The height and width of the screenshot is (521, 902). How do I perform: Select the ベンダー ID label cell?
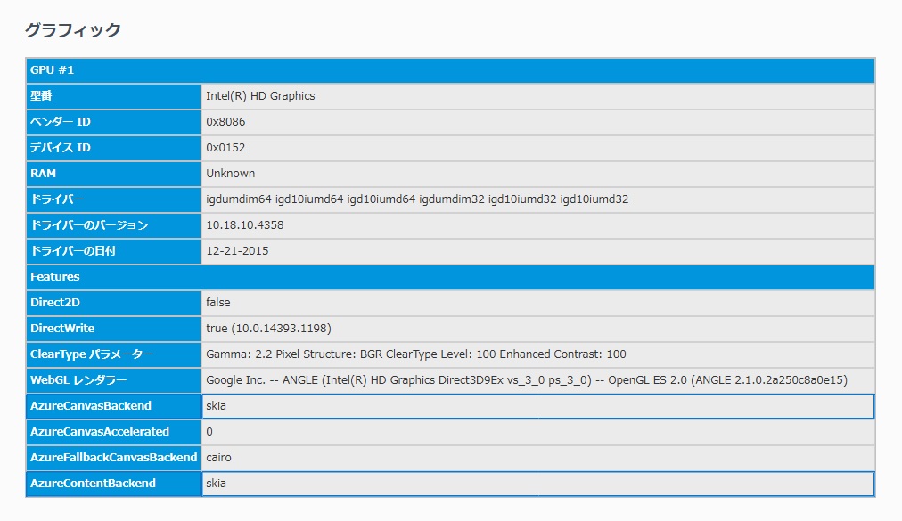pyautogui.click(x=114, y=122)
